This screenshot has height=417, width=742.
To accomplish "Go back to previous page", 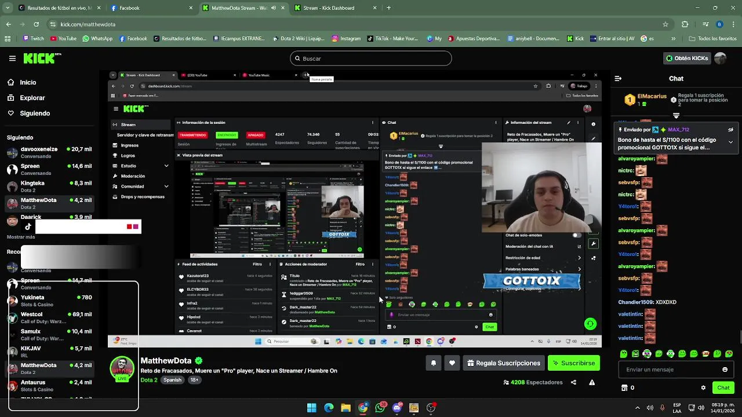I will click(8, 24).
